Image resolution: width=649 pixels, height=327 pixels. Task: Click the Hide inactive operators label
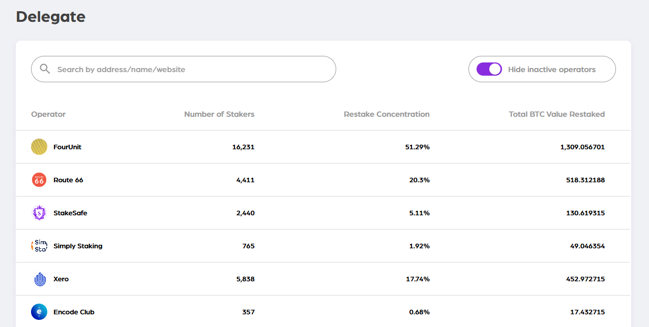(551, 70)
